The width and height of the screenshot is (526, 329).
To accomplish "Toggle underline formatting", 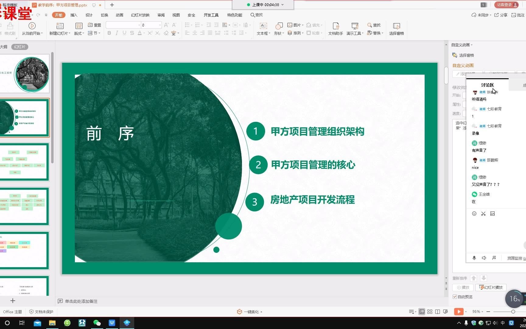I will pyautogui.click(x=124, y=33).
